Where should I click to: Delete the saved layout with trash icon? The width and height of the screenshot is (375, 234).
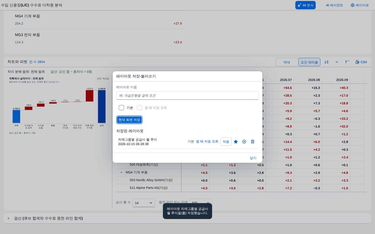[x=253, y=142]
